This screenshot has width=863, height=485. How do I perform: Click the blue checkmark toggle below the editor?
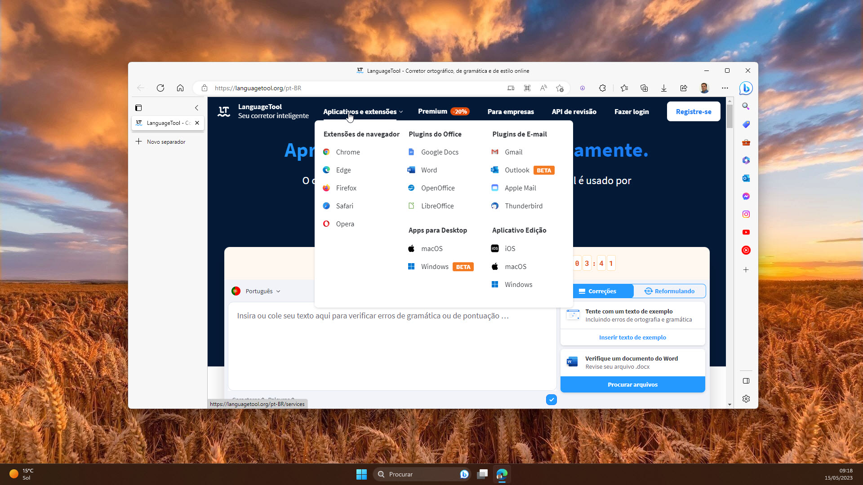[x=551, y=400]
